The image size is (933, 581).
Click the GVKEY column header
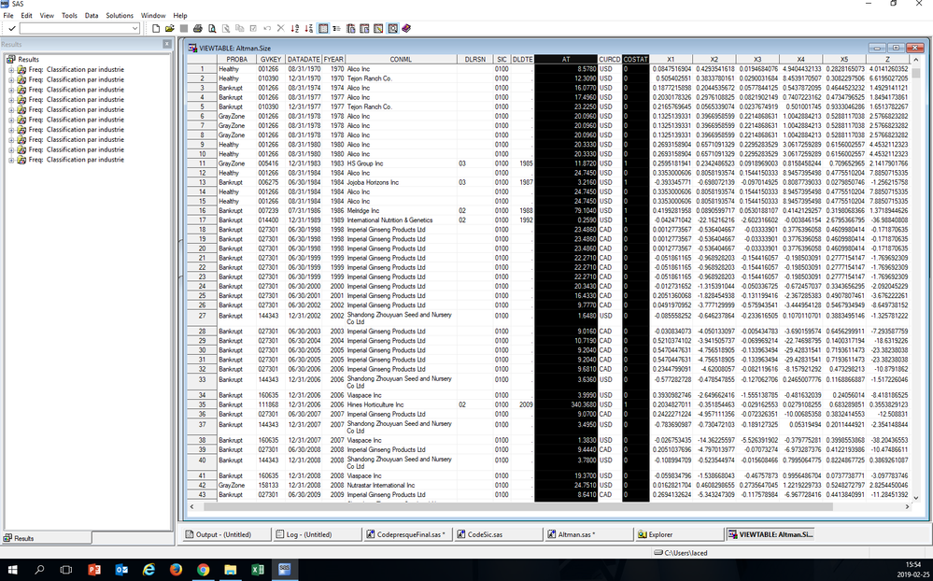click(271, 60)
